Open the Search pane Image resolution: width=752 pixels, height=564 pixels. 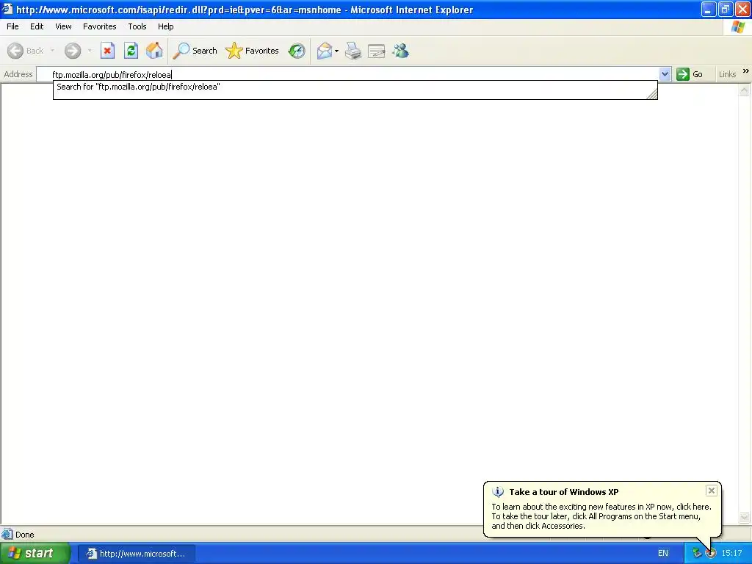point(195,51)
